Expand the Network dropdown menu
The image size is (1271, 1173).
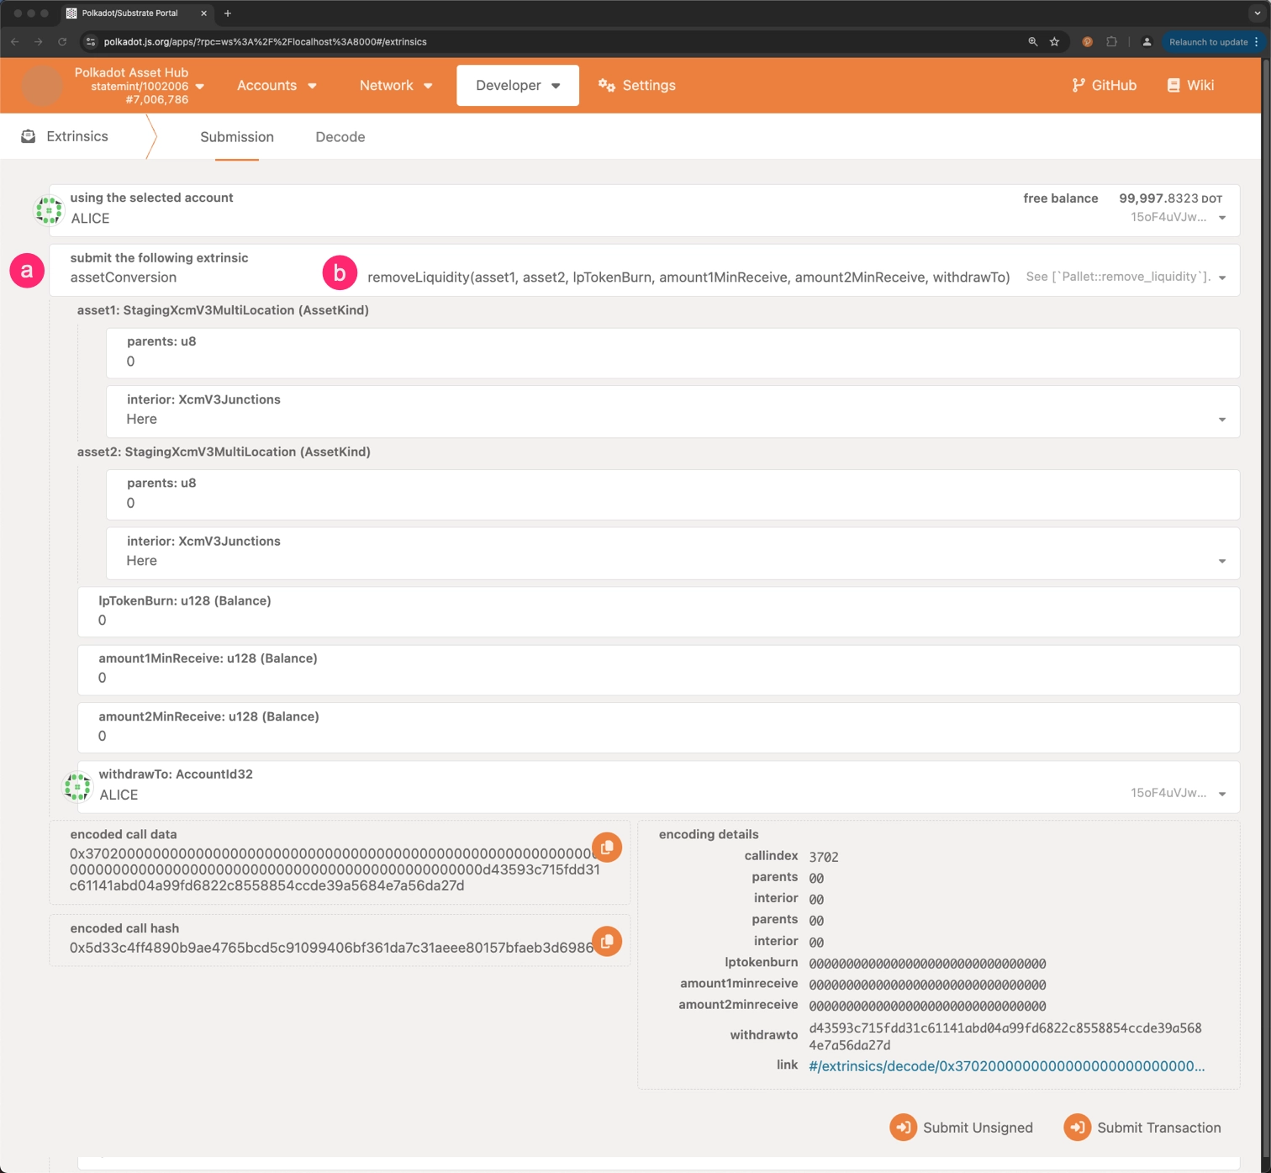click(395, 86)
